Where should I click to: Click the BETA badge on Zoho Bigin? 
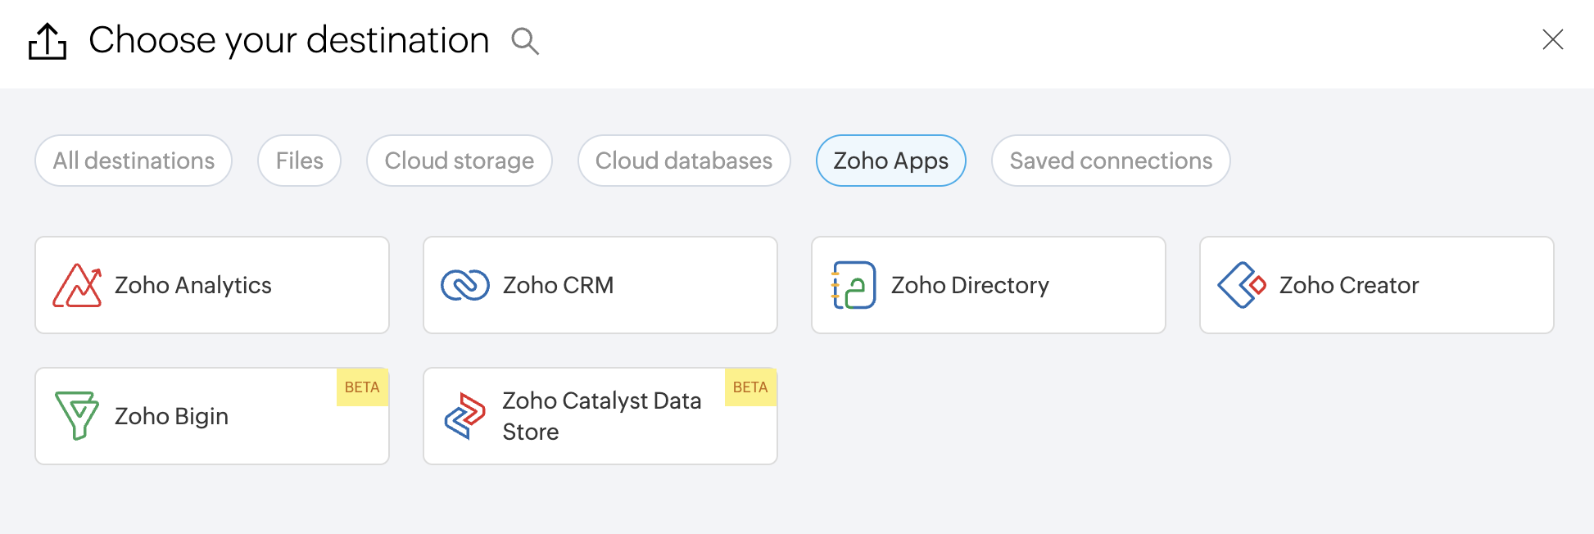[362, 387]
